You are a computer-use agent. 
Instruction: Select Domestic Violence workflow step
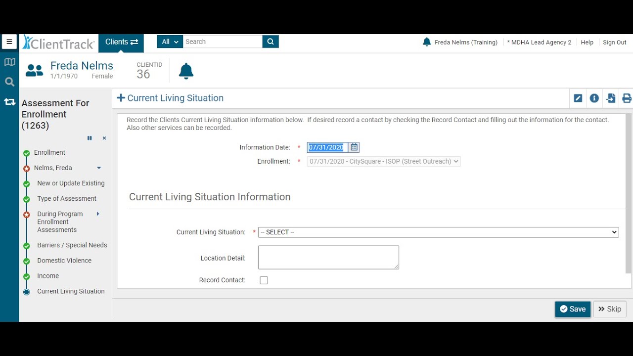(x=64, y=261)
